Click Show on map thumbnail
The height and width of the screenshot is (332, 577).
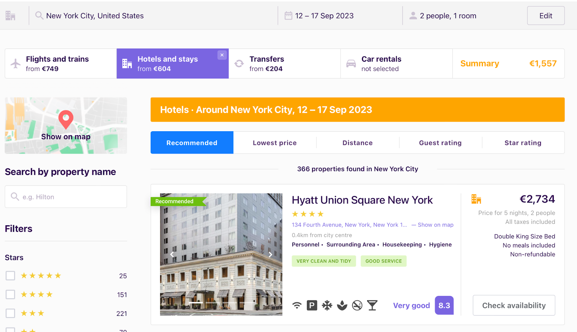66,125
